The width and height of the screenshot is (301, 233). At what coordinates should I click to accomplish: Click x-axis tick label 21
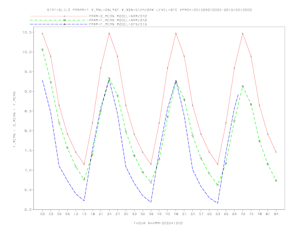coord(101,214)
